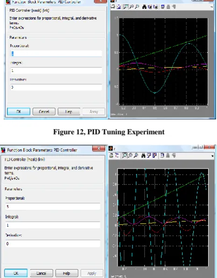Click "P+I/s+Ds" text in lower PID dialog

(12, 178)
